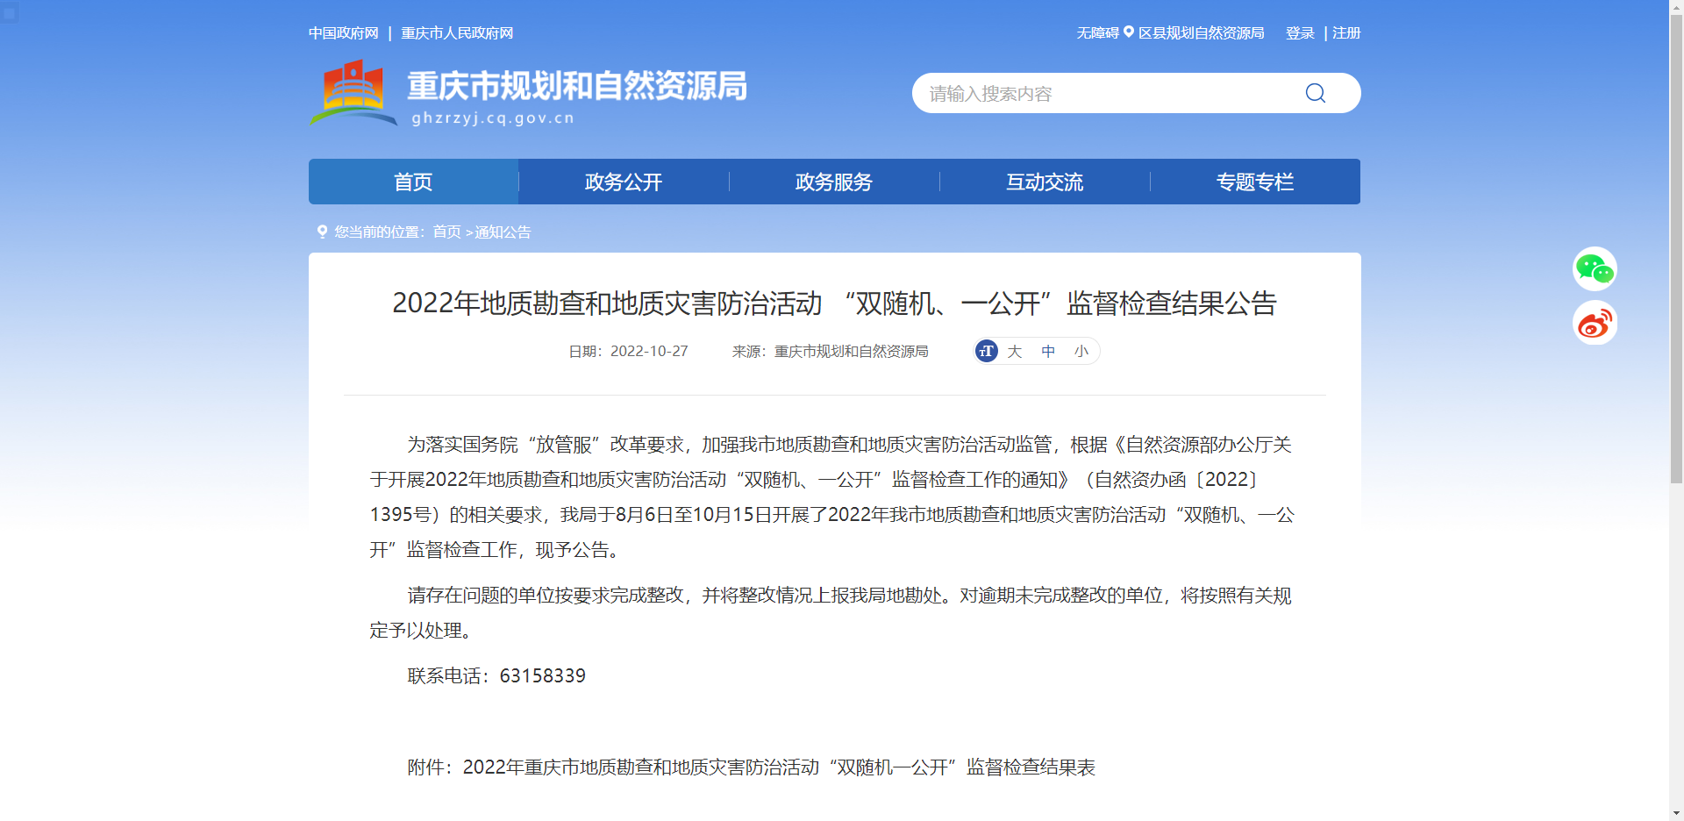The width and height of the screenshot is (1684, 821).
Task: Share the article via the Weibo icon
Action: (x=1595, y=323)
